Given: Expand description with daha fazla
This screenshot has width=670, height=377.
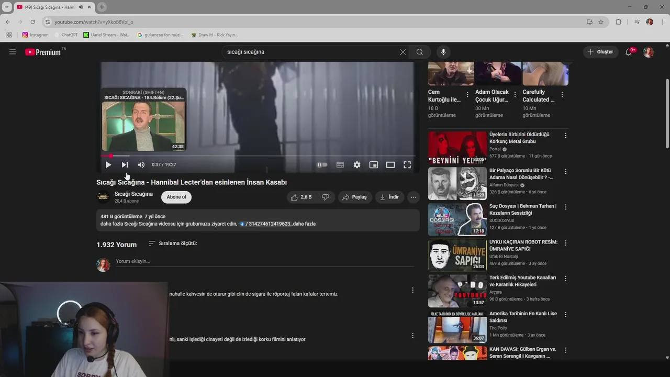Looking at the screenshot, I should tap(304, 224).
